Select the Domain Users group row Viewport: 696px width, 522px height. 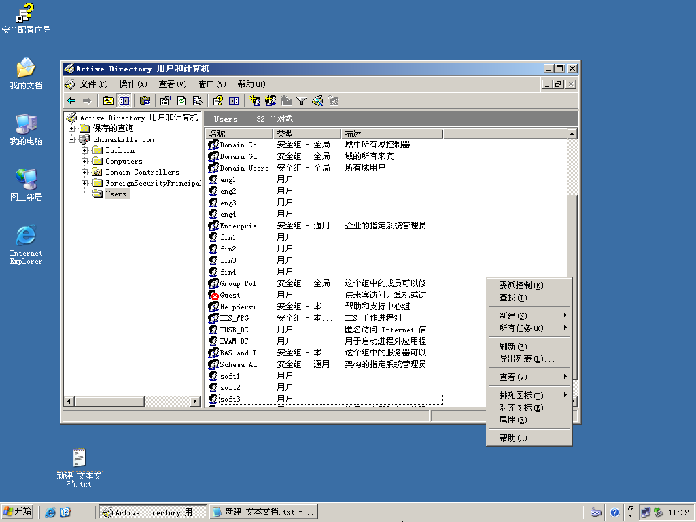tap(325, 168)
